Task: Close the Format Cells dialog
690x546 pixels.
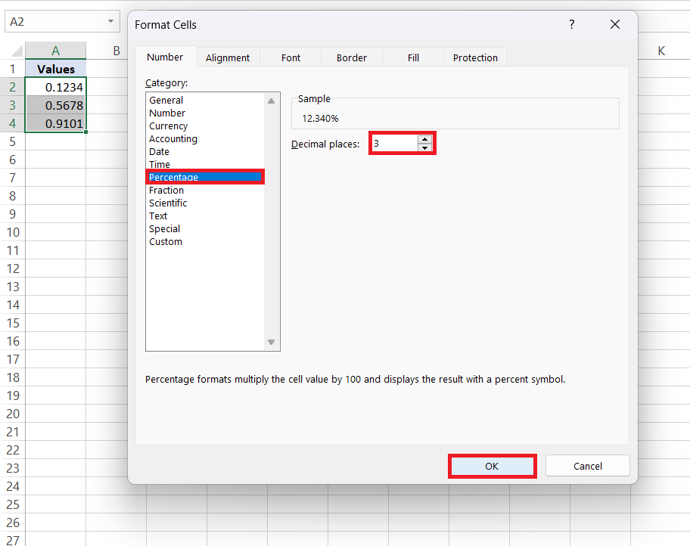Action: [615, 25]
